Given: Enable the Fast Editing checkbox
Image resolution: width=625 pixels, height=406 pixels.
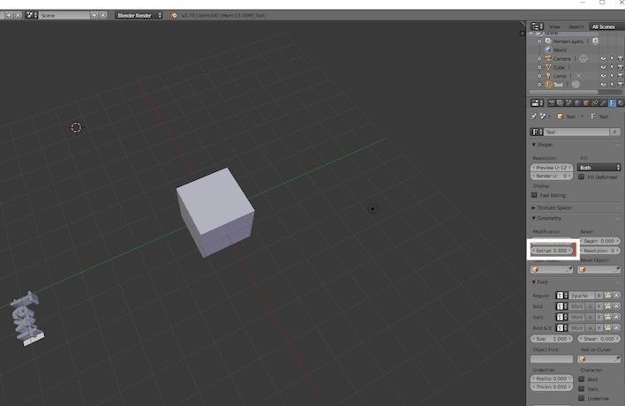Looking at the screenshot, I should point(534,195).
